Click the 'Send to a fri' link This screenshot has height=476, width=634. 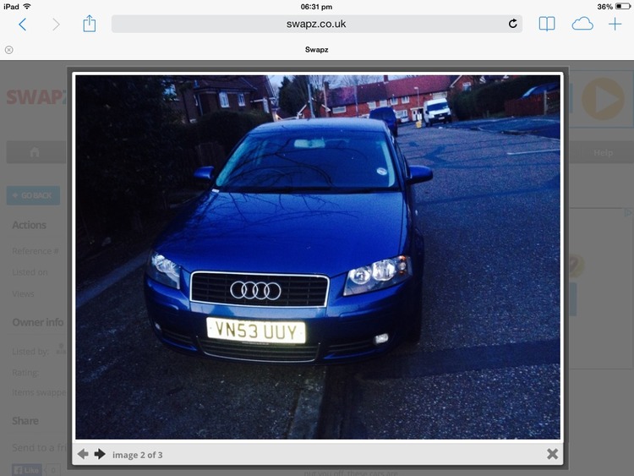[x=40, y=448]
